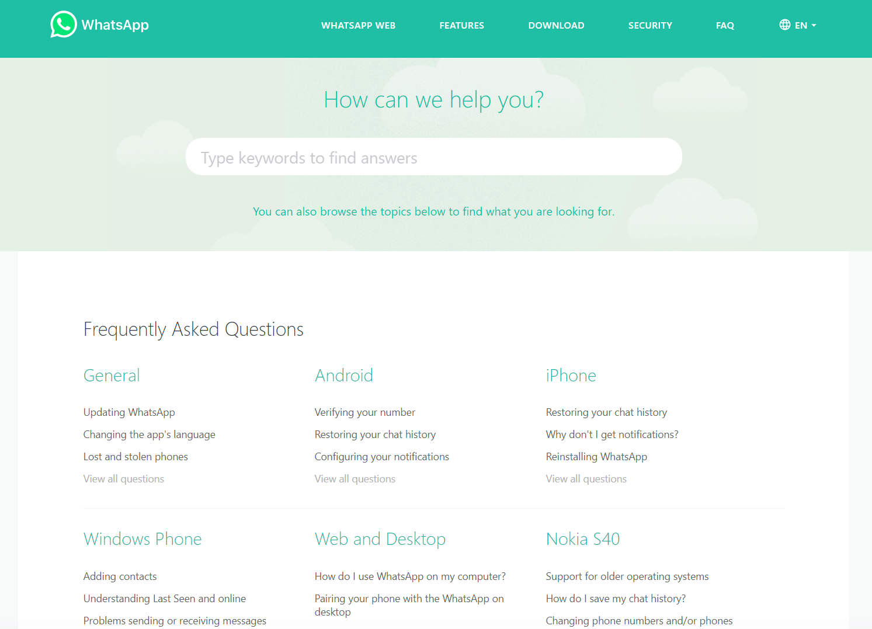Open Pairing your phone with WhatsApp desktop

pos(409,605)
